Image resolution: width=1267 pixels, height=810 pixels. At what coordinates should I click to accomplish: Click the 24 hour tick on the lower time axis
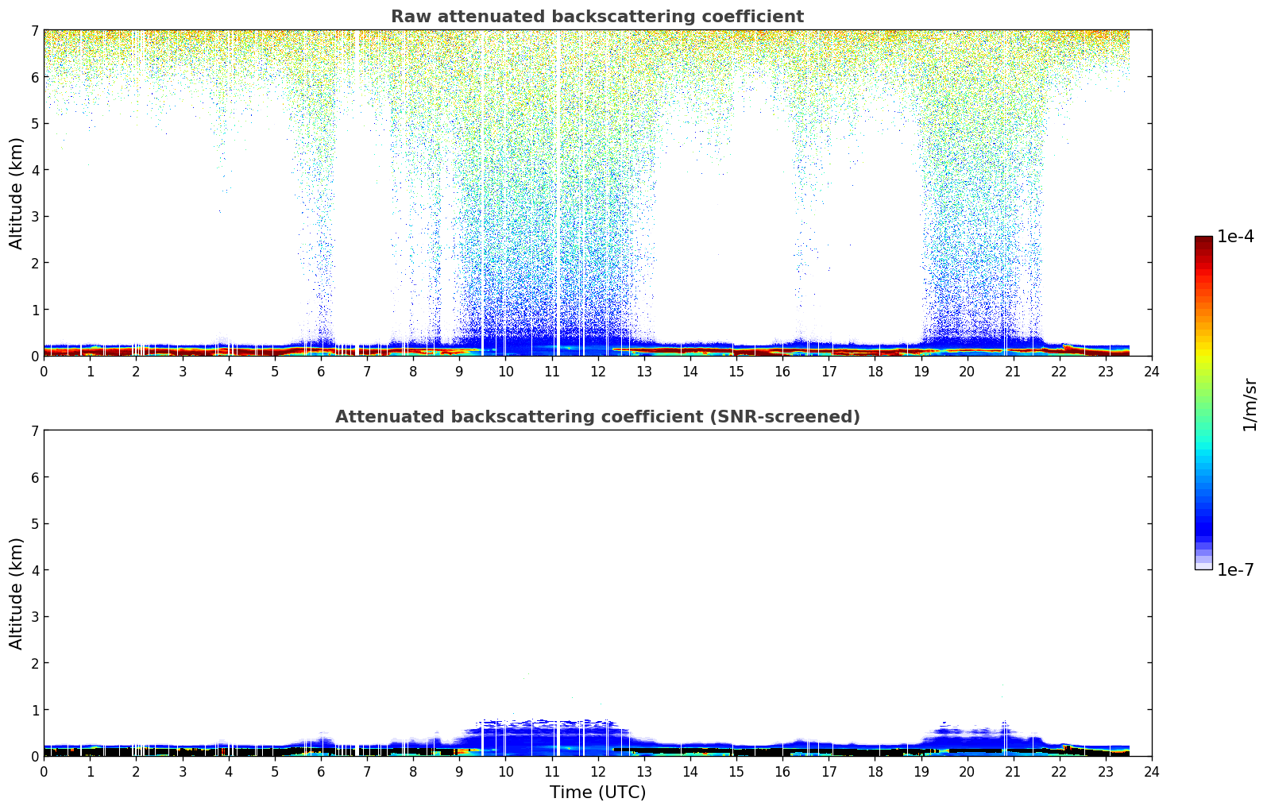[x=1151, y=771]
